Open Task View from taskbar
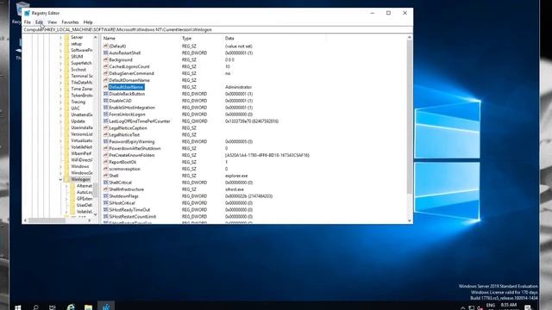 tap(53, 307)
